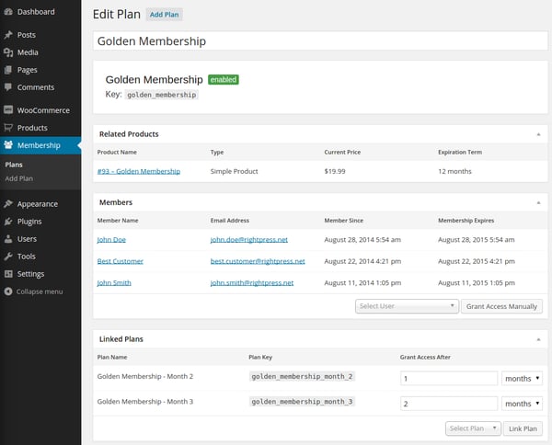Open the #93 – Golden Membership product link
The image size is (552, 445).
click(138, 171)
